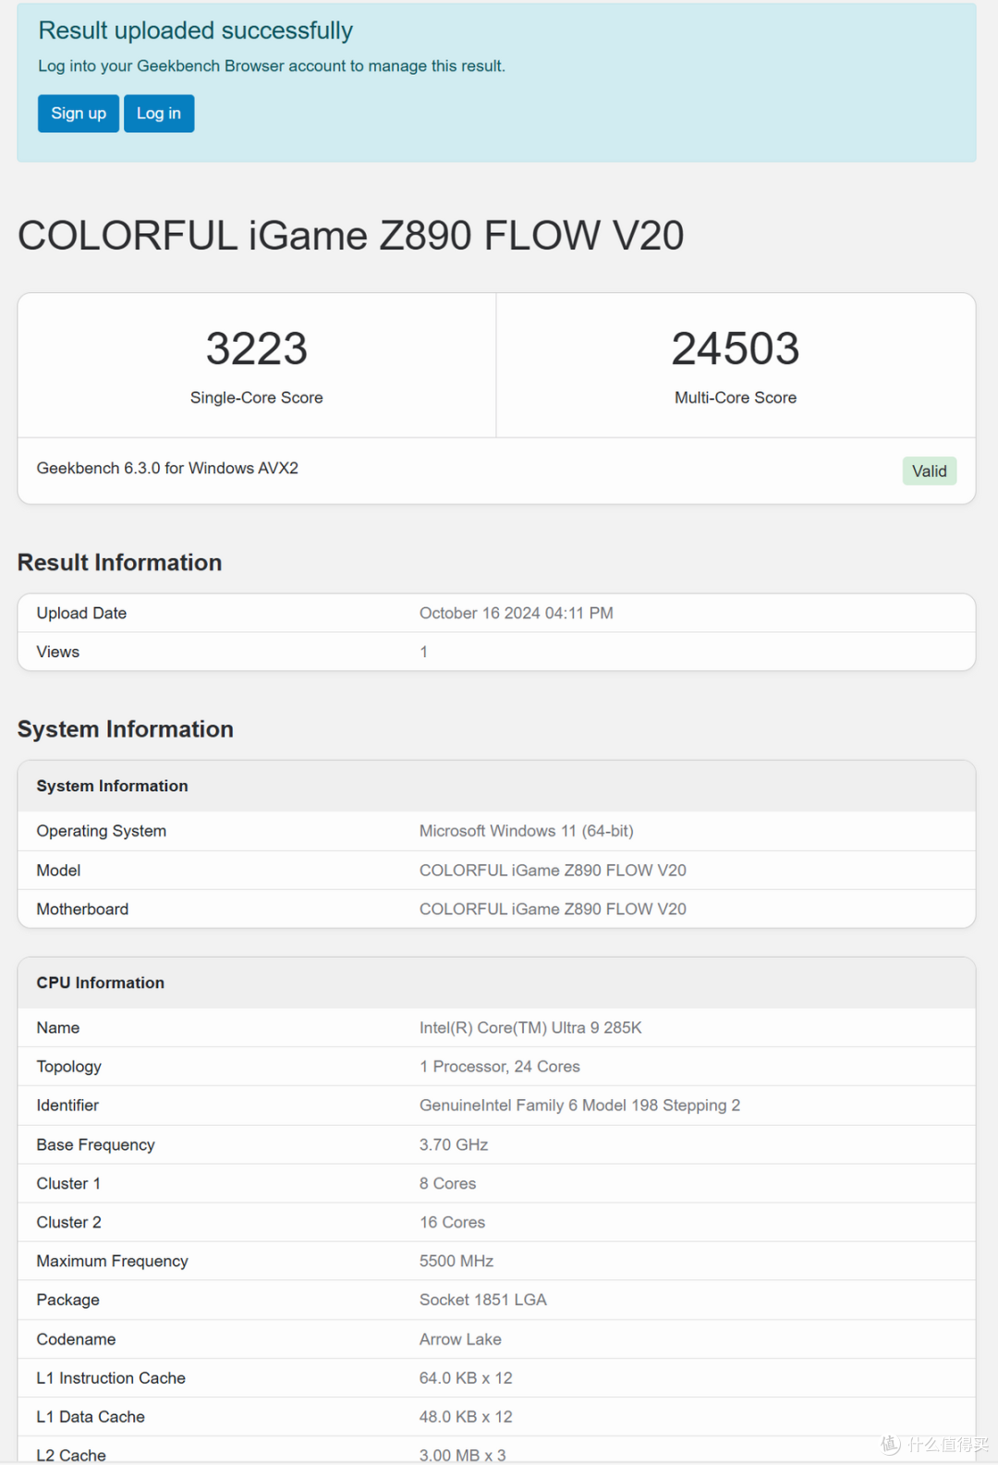Select the Codename row label
The width and height of the screenshot is (998, 1465).
77,1340
